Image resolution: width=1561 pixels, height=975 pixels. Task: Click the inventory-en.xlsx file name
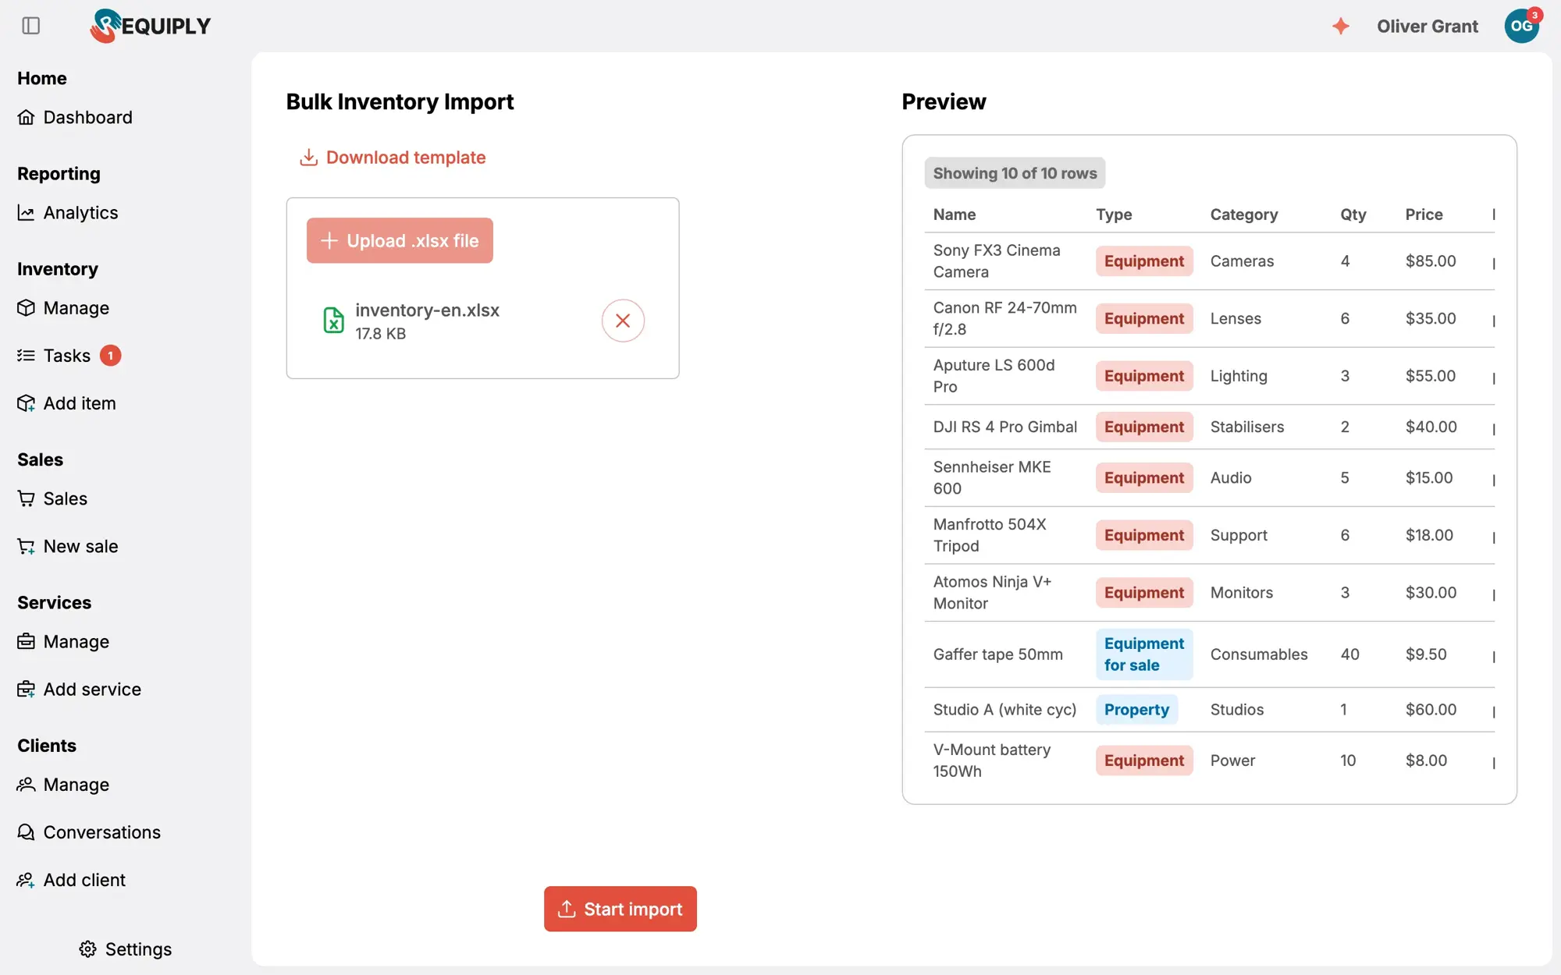click(427, 310)
